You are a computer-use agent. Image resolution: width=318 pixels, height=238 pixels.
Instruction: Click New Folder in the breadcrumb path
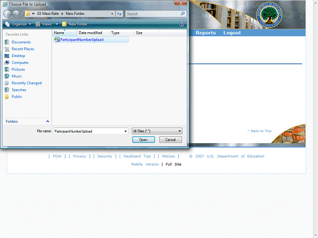tap(75, 13)
